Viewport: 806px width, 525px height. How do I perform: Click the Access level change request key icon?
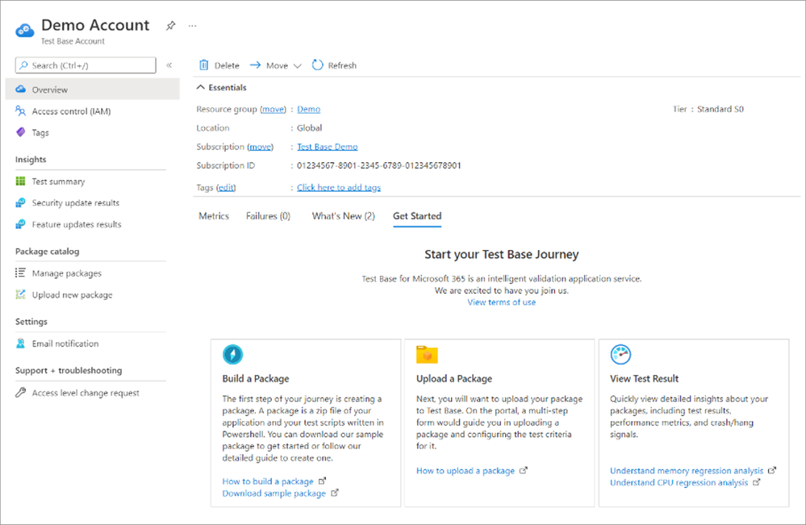(21, 394)
